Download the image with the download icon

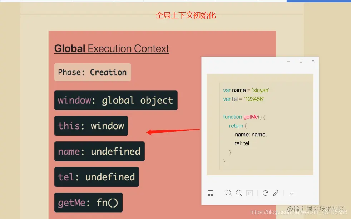click(292, 193)
